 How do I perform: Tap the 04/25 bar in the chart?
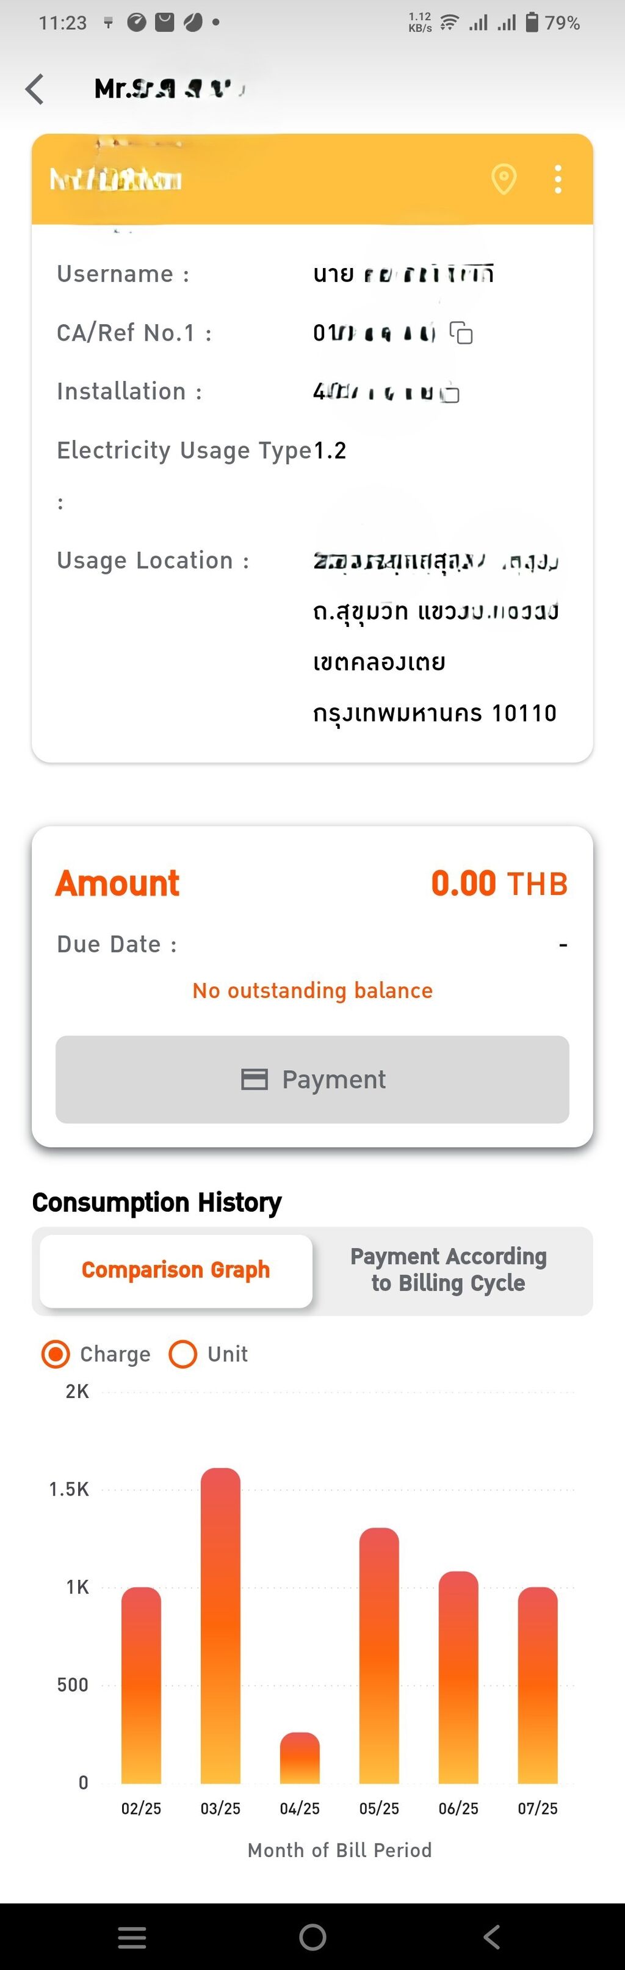[300, 1758]
